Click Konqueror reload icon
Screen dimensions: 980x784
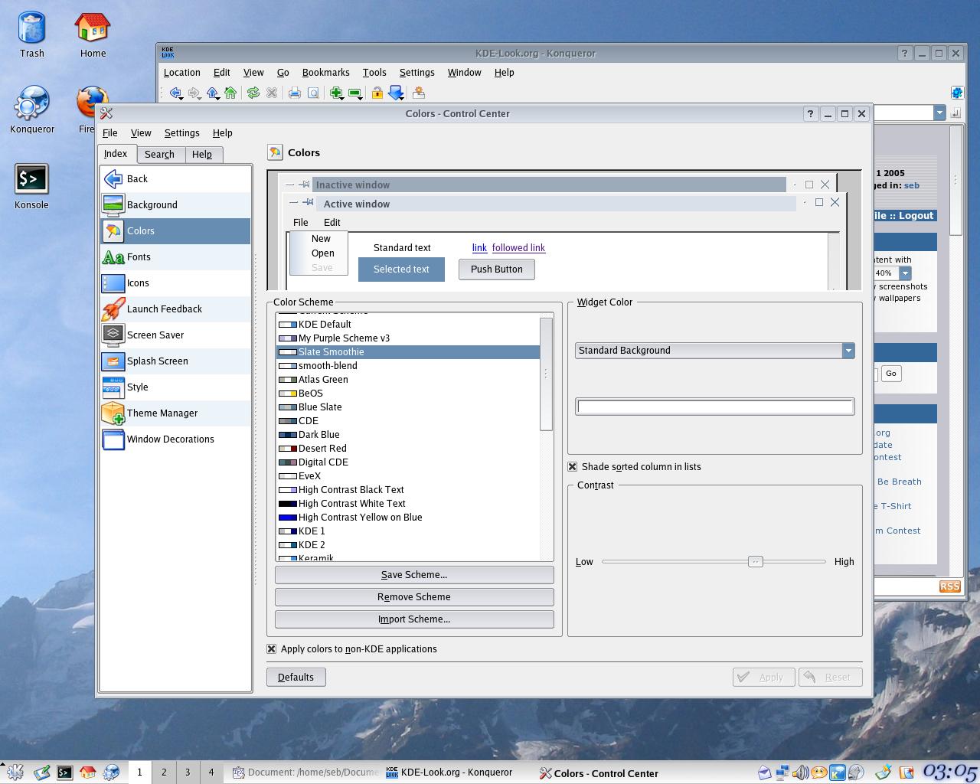(x=253, y=93)
